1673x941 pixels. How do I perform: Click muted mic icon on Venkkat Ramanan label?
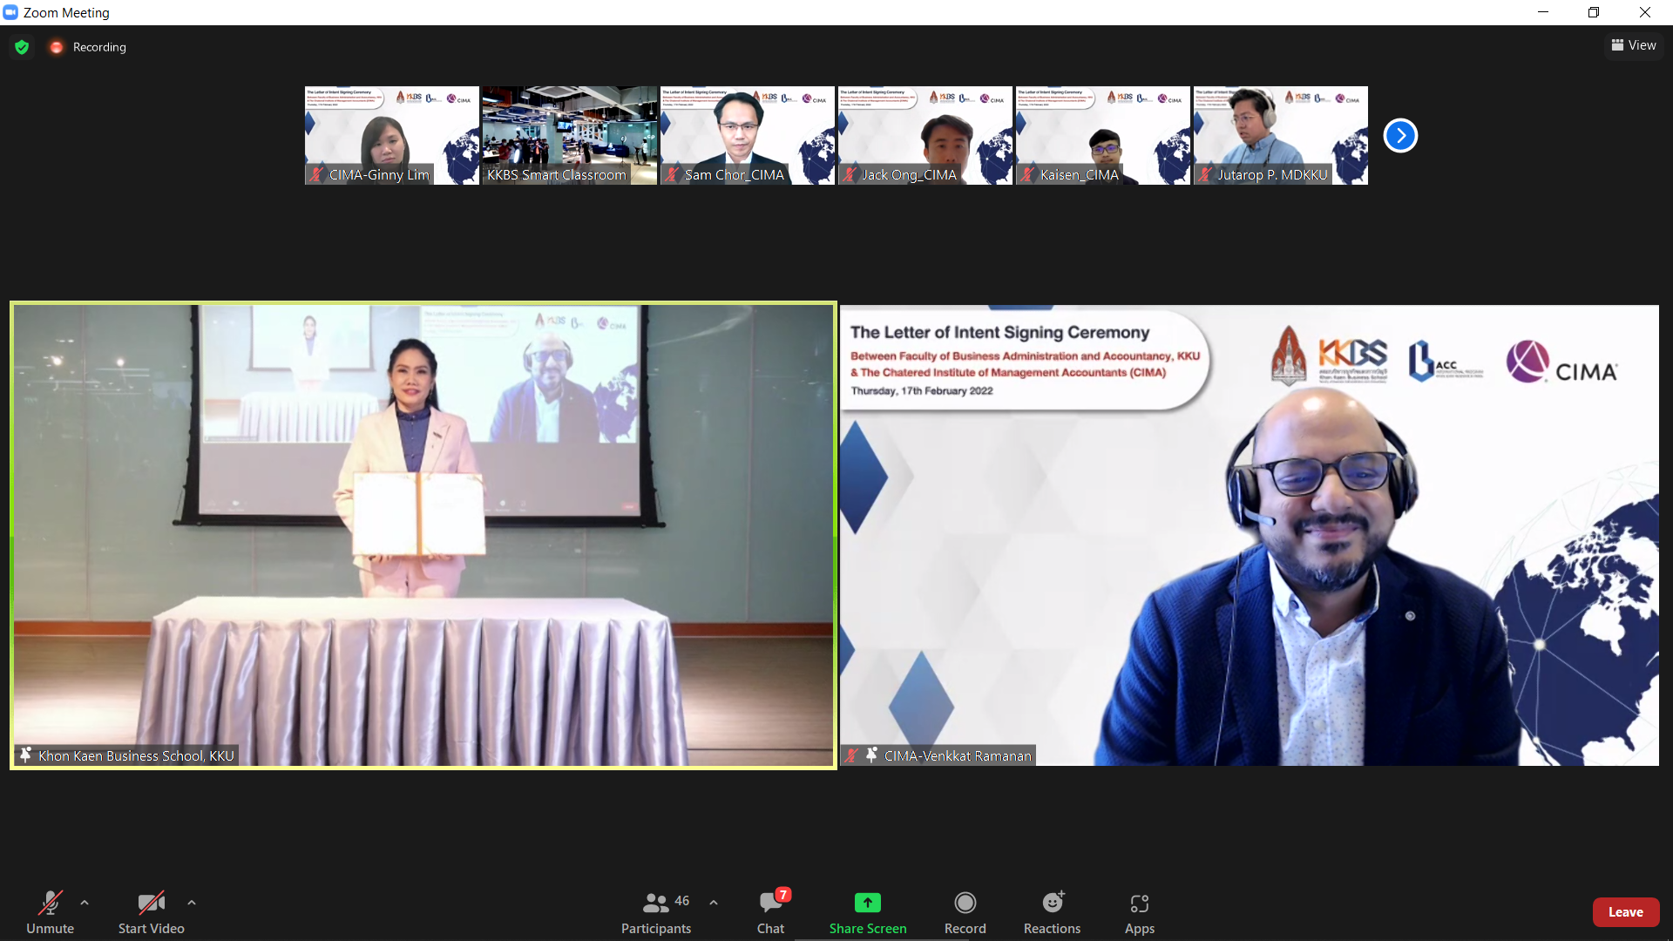[x=851, y=755]
